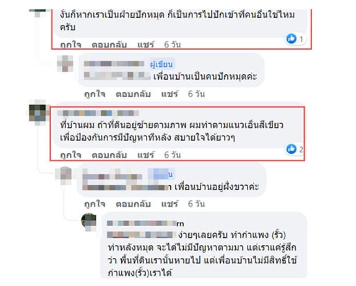The height and width of the screenshot is (286, 356).
Task: Open blurred commenter name ending in rn
Action: tap(145, 224)
